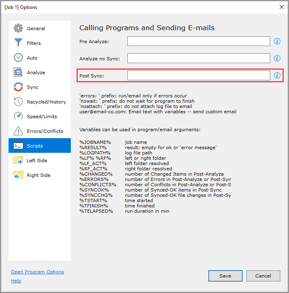Click into the Post Sync input field
The height and width of the screenshot is (293, 289).
199,75
